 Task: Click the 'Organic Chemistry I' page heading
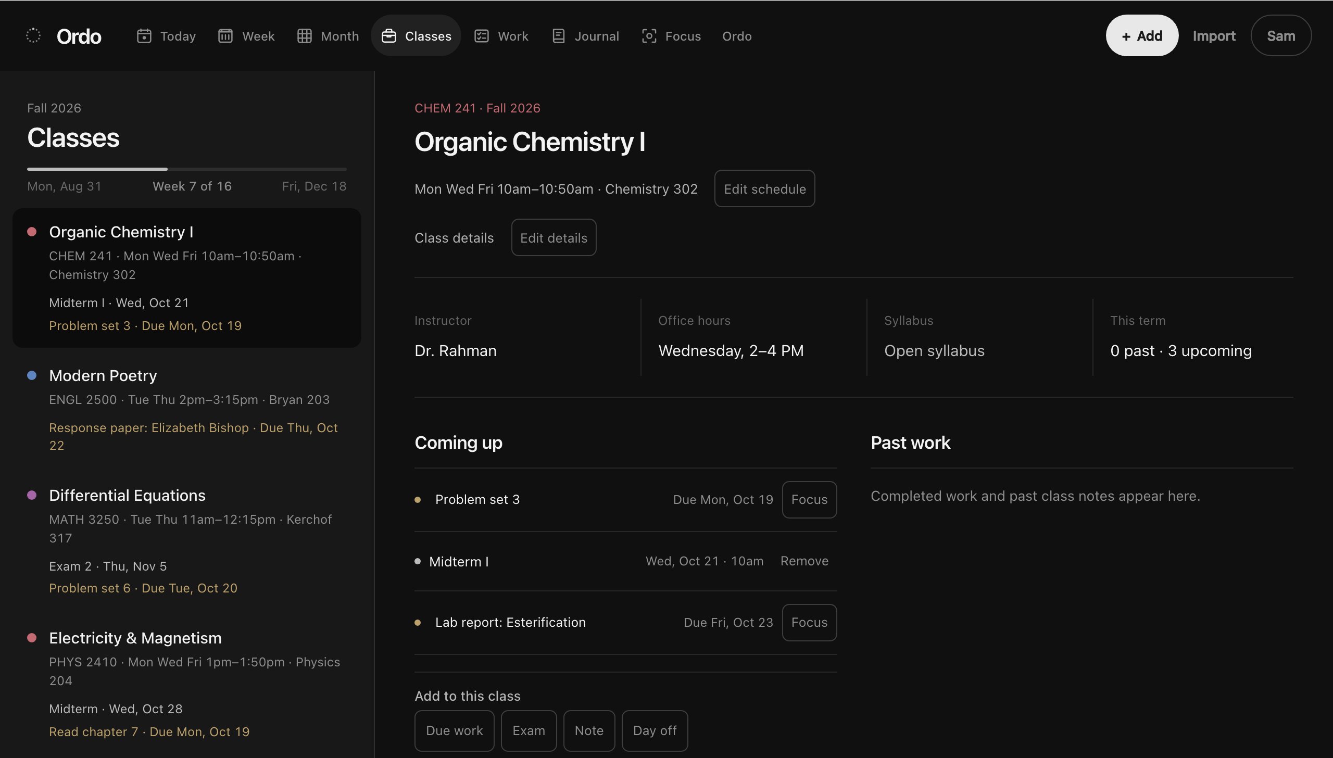[x=530, y=142]
